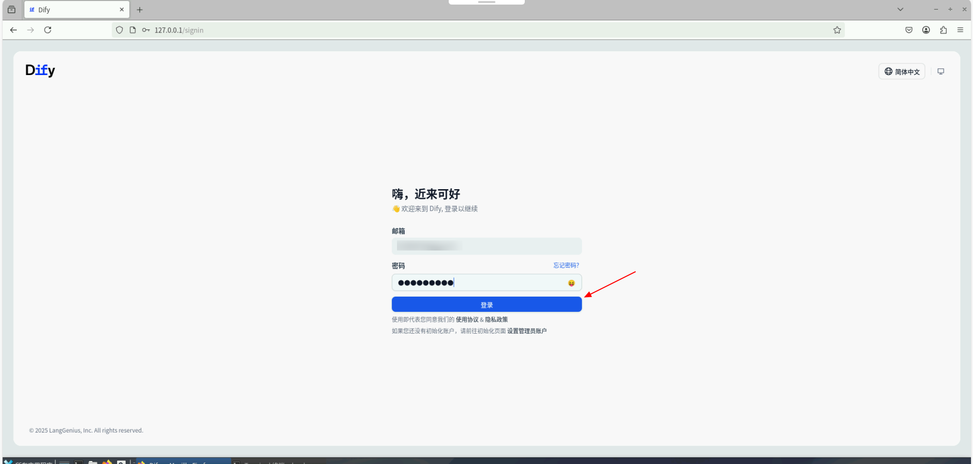Open the 使用协议 link
973x464 pixels.
(x=467, y=319)
